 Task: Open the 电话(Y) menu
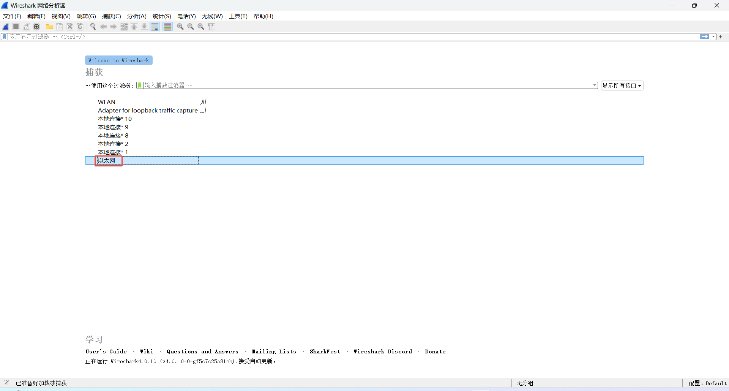click(186, 16)
